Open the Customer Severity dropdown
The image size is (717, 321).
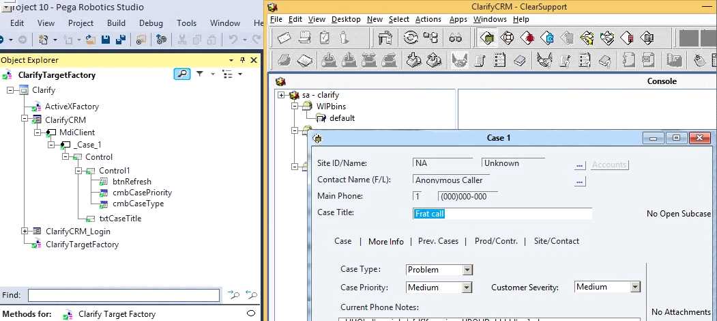634,288
